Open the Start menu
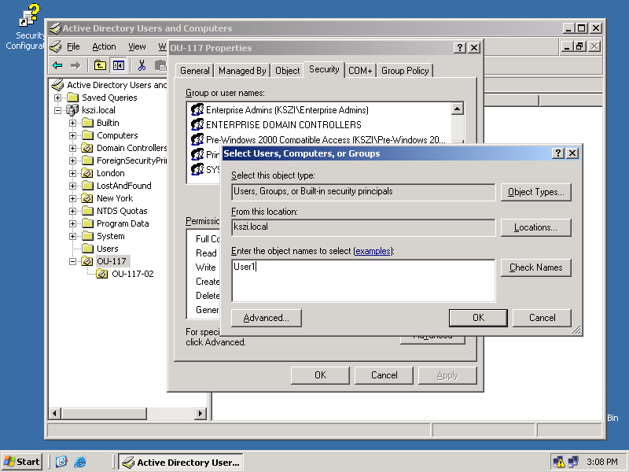Image resolution: width=629 pixels, height=472 pixels. click(22, 462)
